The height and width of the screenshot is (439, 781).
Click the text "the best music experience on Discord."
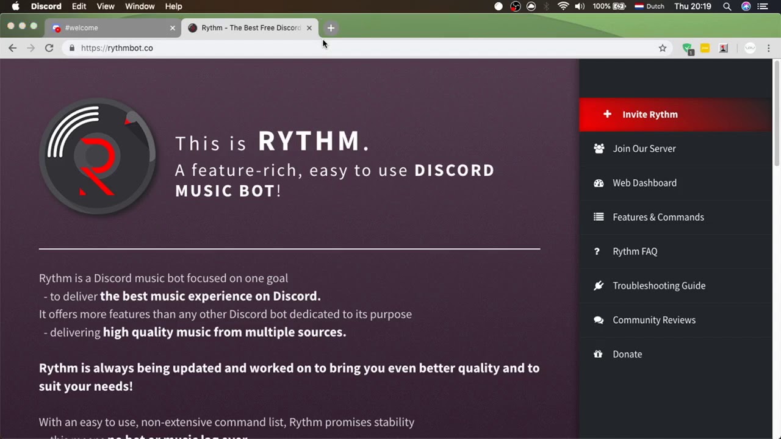coord(211,296)
